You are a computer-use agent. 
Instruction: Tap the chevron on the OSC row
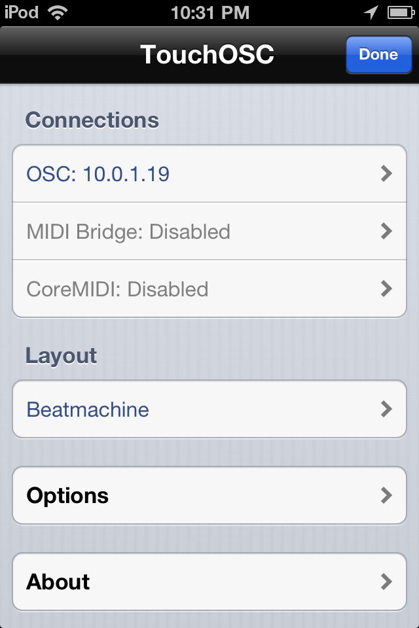pos(386,173)
